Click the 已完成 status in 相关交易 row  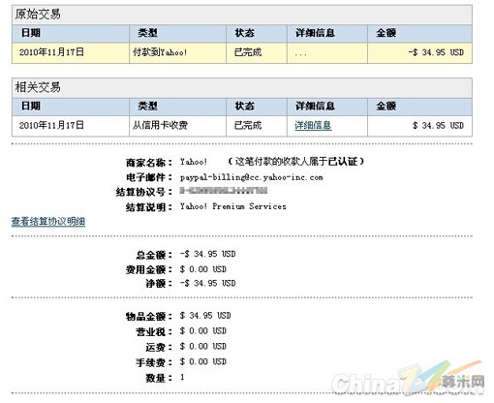click(x=248, y=126)
